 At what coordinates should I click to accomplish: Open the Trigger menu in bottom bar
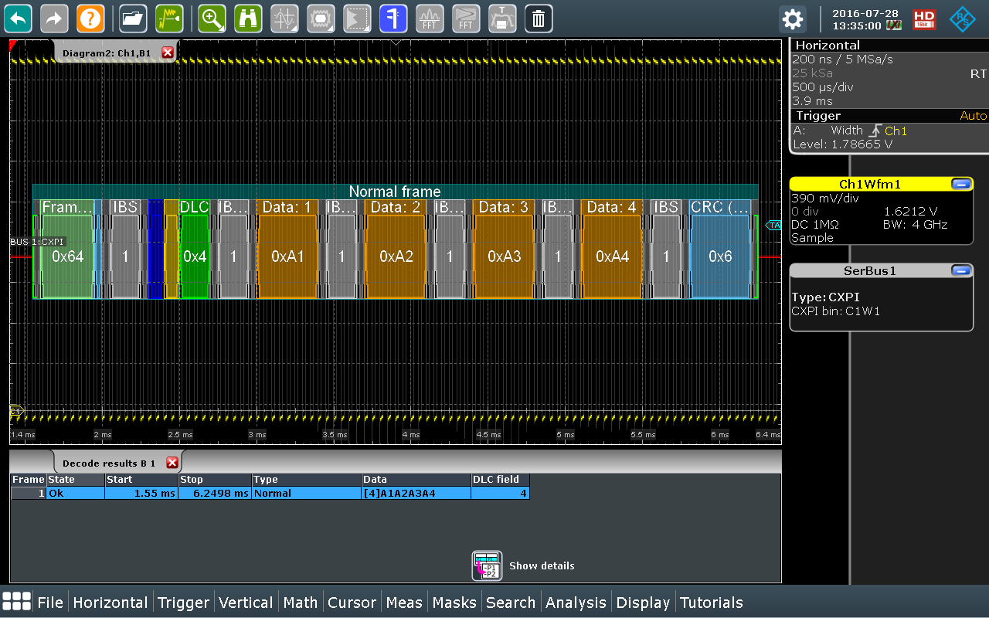(183, 603)
